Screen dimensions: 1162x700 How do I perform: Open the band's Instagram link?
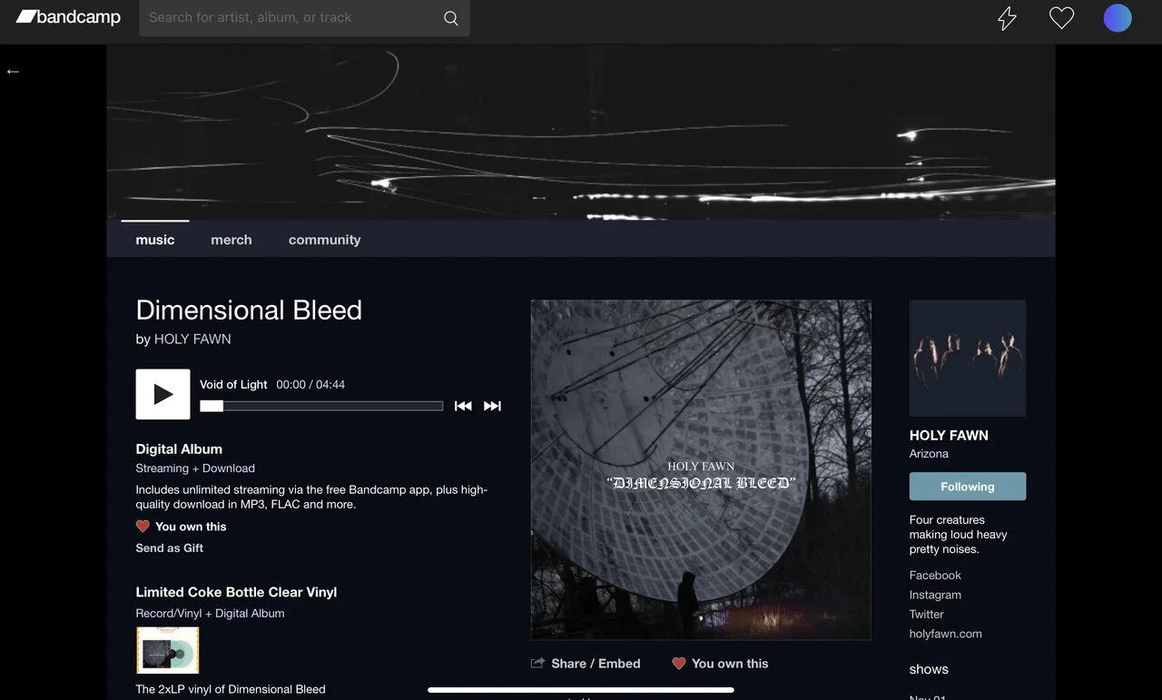click(x=935, y=595)
